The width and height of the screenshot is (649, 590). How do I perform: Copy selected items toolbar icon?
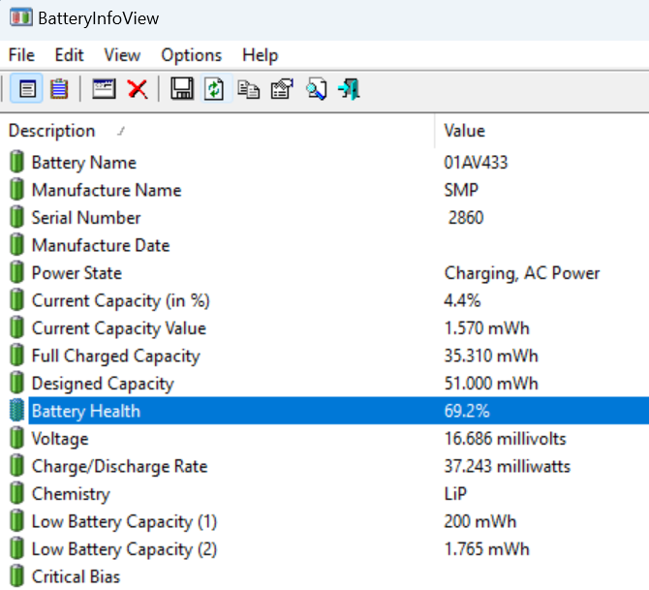(x=248, y=89)
